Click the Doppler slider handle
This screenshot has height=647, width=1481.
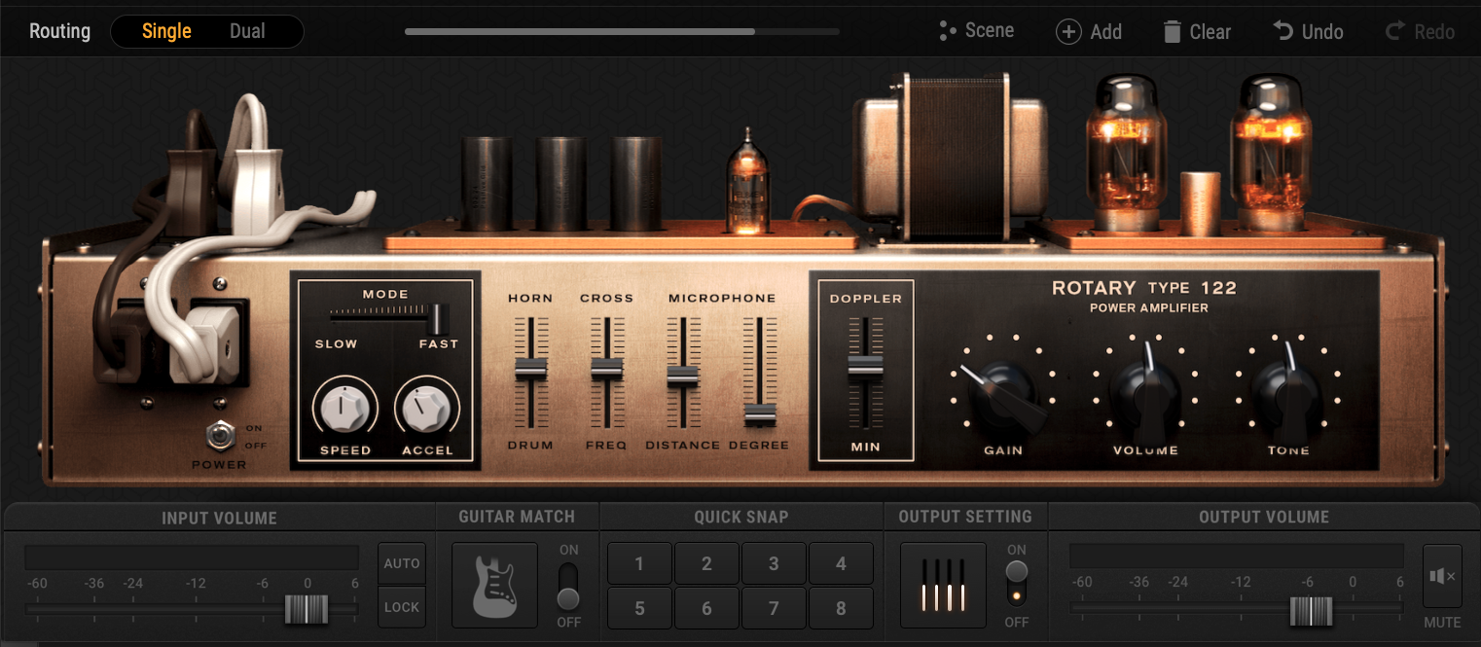tap(865, 366)
